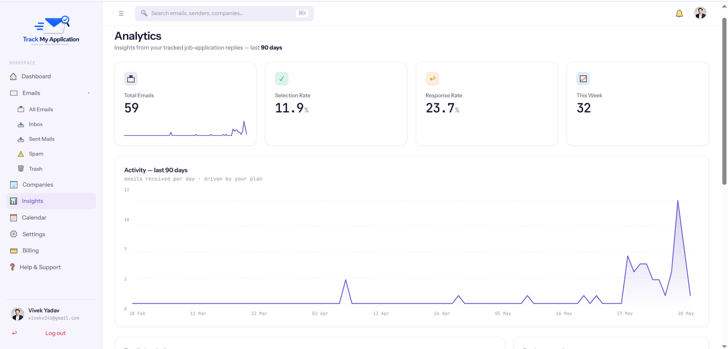This screenshot has height=349, width=728.
Task: Click the This Week chart icon
Action: [x=583, y=79]
